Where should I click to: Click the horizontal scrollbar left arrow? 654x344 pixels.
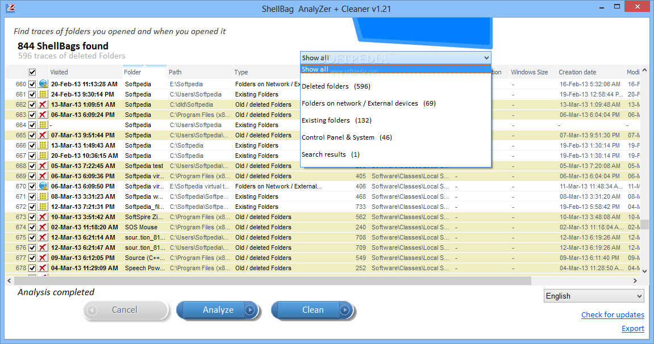point(9,280)
